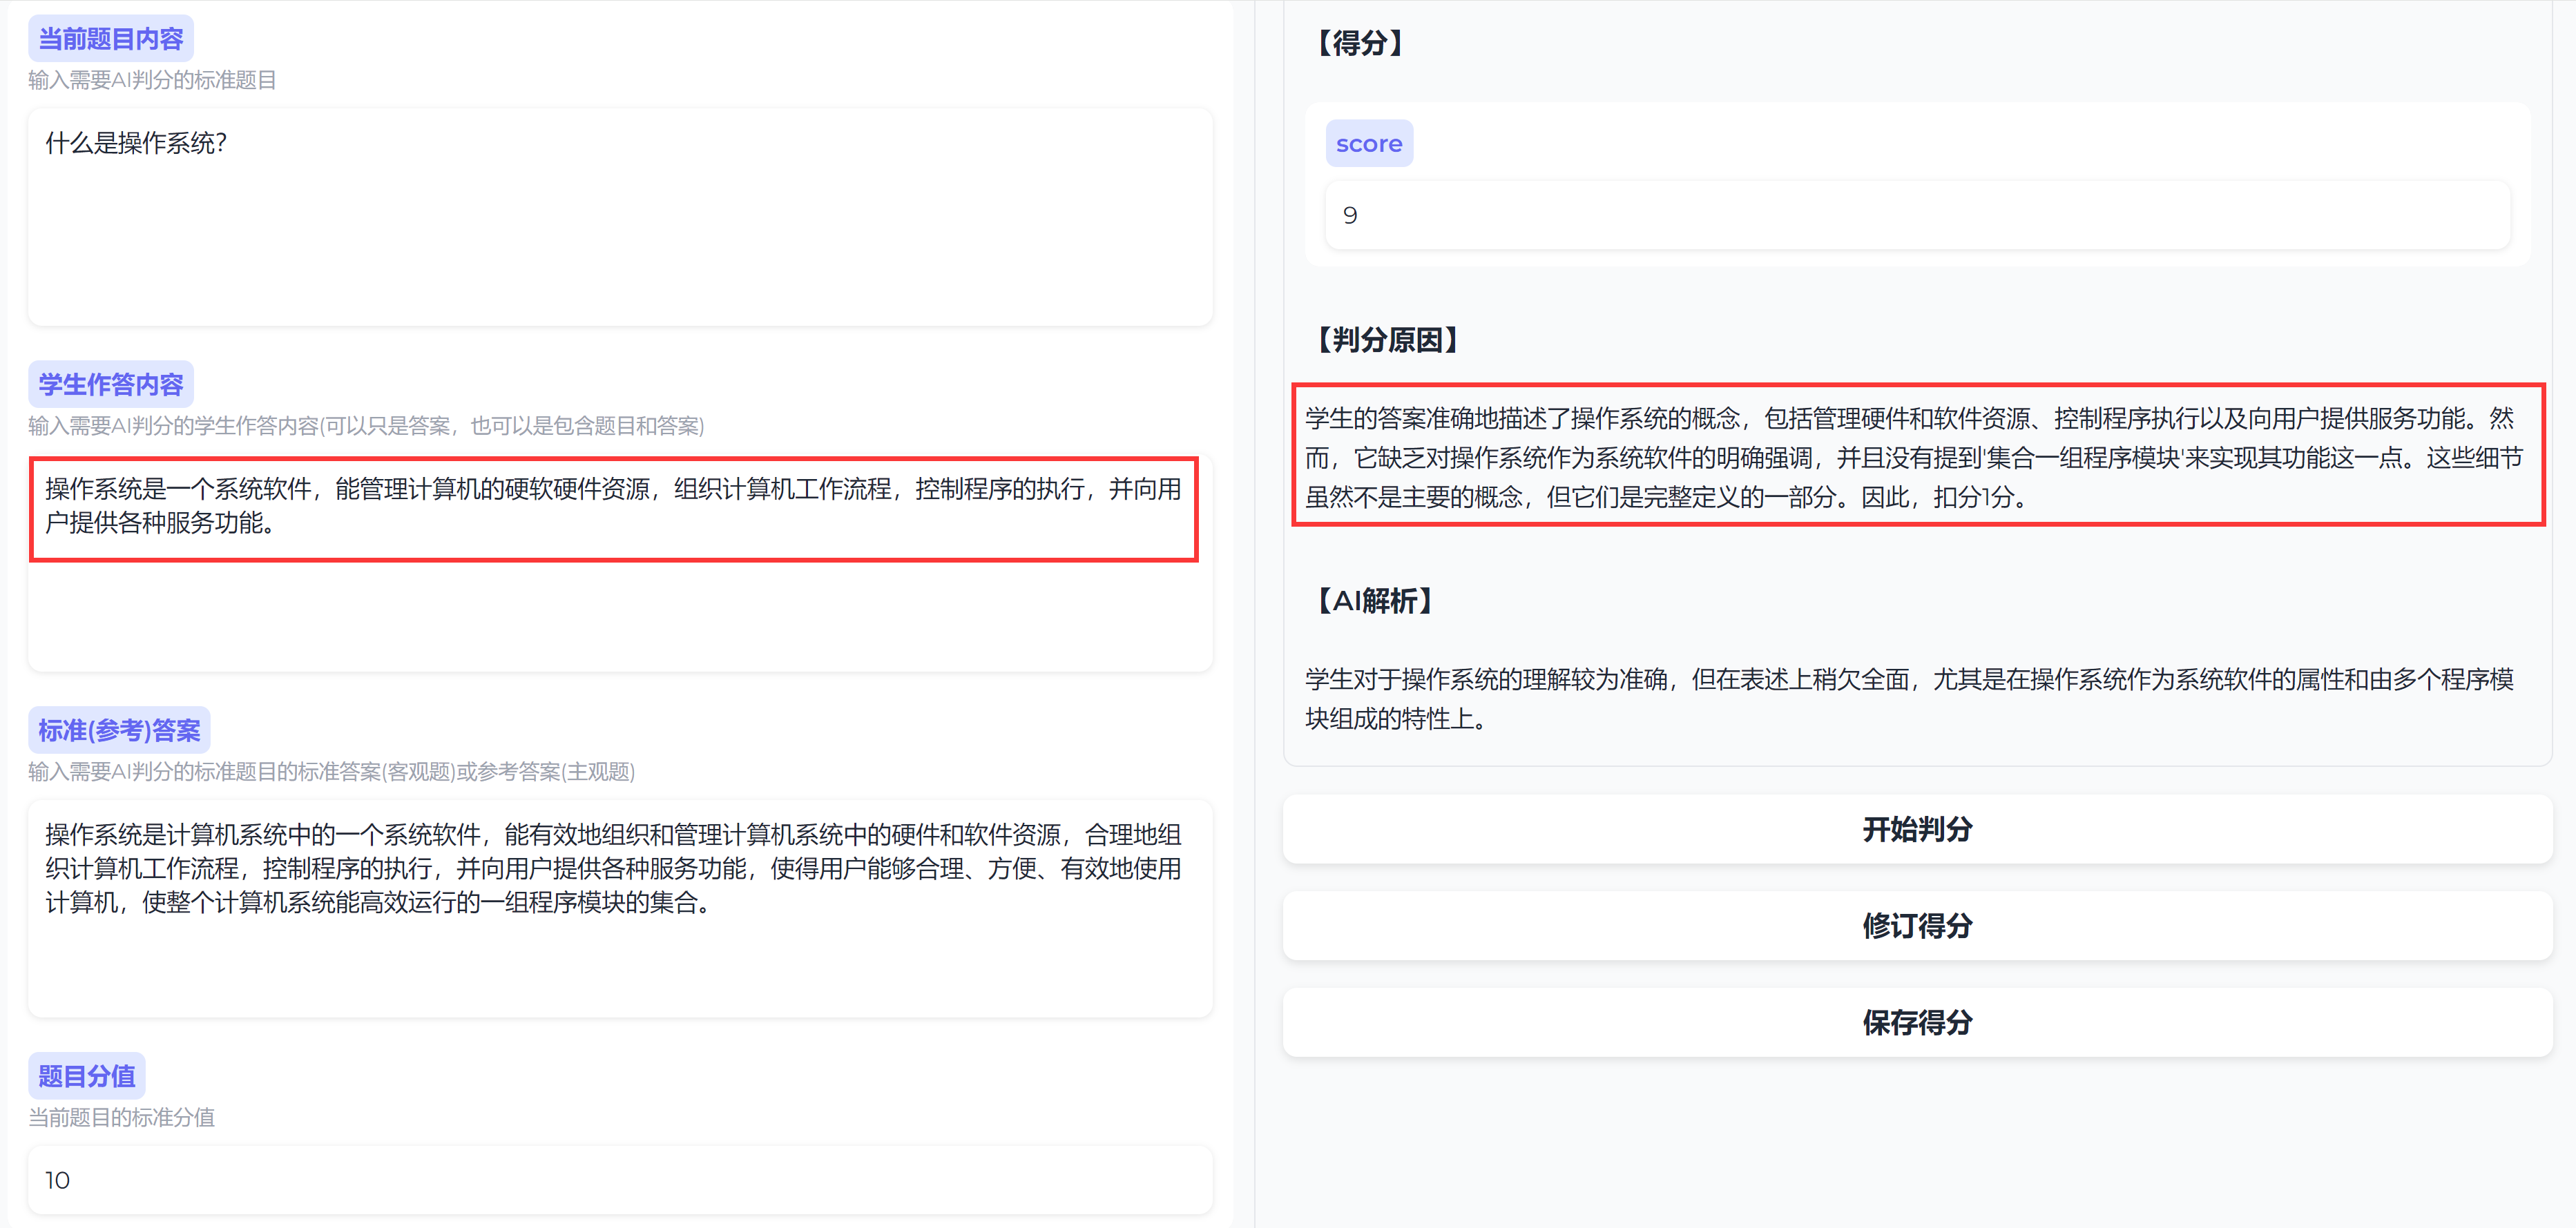Click the 【AI解析】 heading
Viewport: 2576px width, 1228px height.
(1374, 601)
